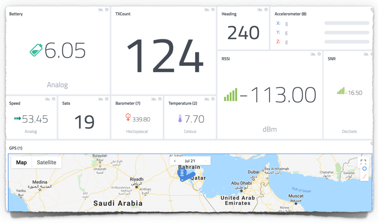The image size is (378, 223).
Task: Open the Sats widget chart icon
Action: click(x=101, y=99)
